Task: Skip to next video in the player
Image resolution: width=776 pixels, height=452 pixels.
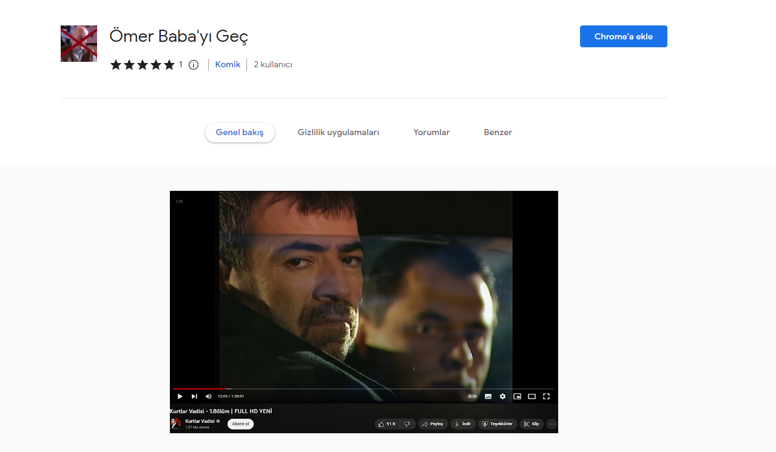Action: (194, 396)
